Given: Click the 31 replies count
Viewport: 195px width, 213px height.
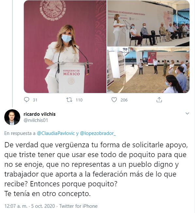Looking at the screenshot, I should pos(35,100).
